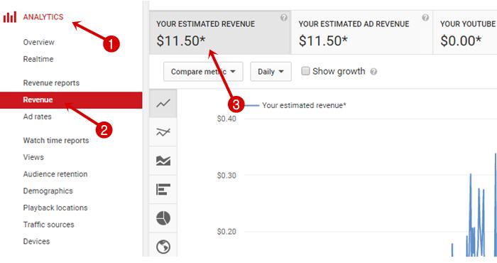497x263 pixels.
Task: Click the $0.20 axis label
Action: coord(226,232)
